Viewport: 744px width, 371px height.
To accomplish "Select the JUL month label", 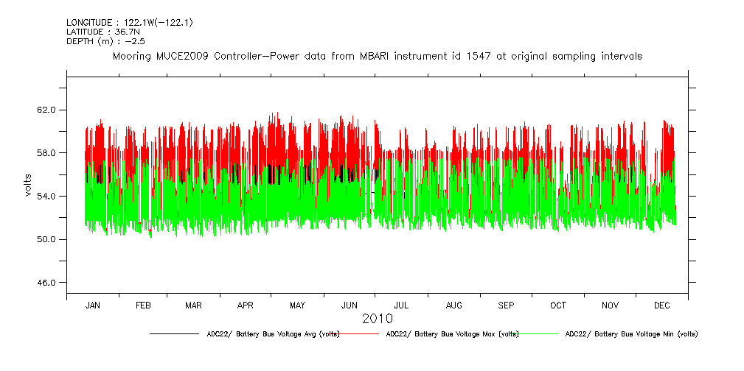I will click(402, 305).
